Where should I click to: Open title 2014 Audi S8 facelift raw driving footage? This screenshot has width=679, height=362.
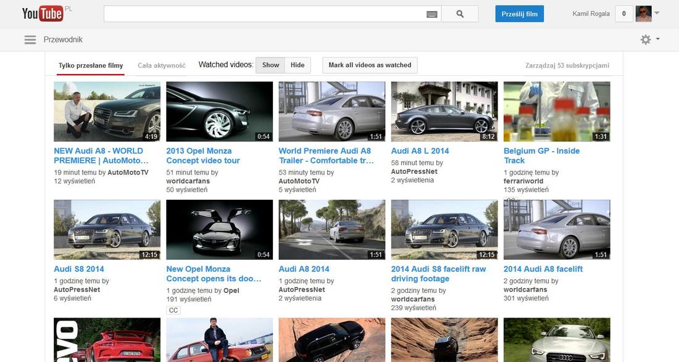click(439, 274)
